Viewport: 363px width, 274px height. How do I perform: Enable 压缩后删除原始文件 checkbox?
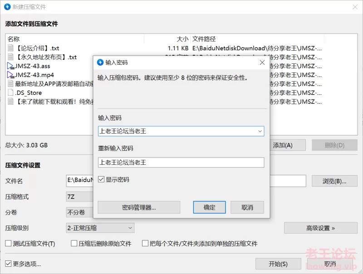[x=74, y=243]
